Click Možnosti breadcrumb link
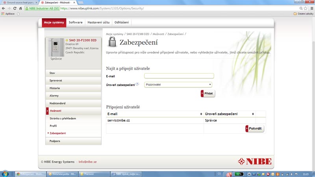The height and width of the screenshot is (177, 315). [x=158, y=34]
